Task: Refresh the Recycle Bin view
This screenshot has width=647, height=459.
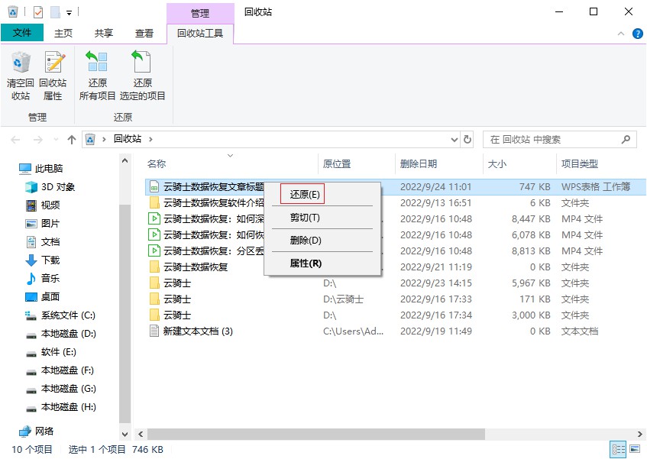Action: pos(467,140)
